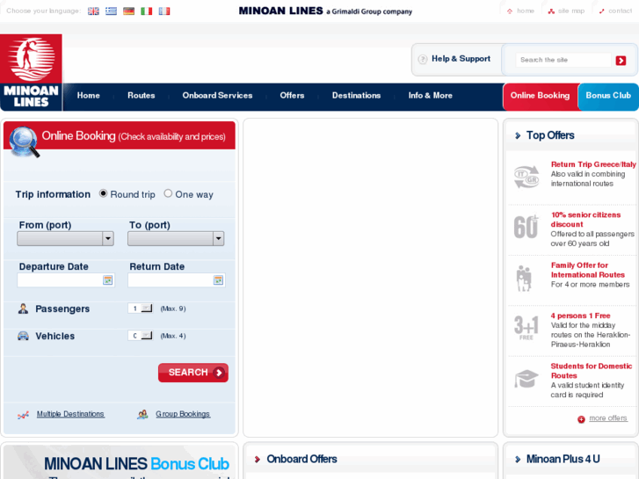Open the Home menu item
639x479 pixels.
click(89, 96)
